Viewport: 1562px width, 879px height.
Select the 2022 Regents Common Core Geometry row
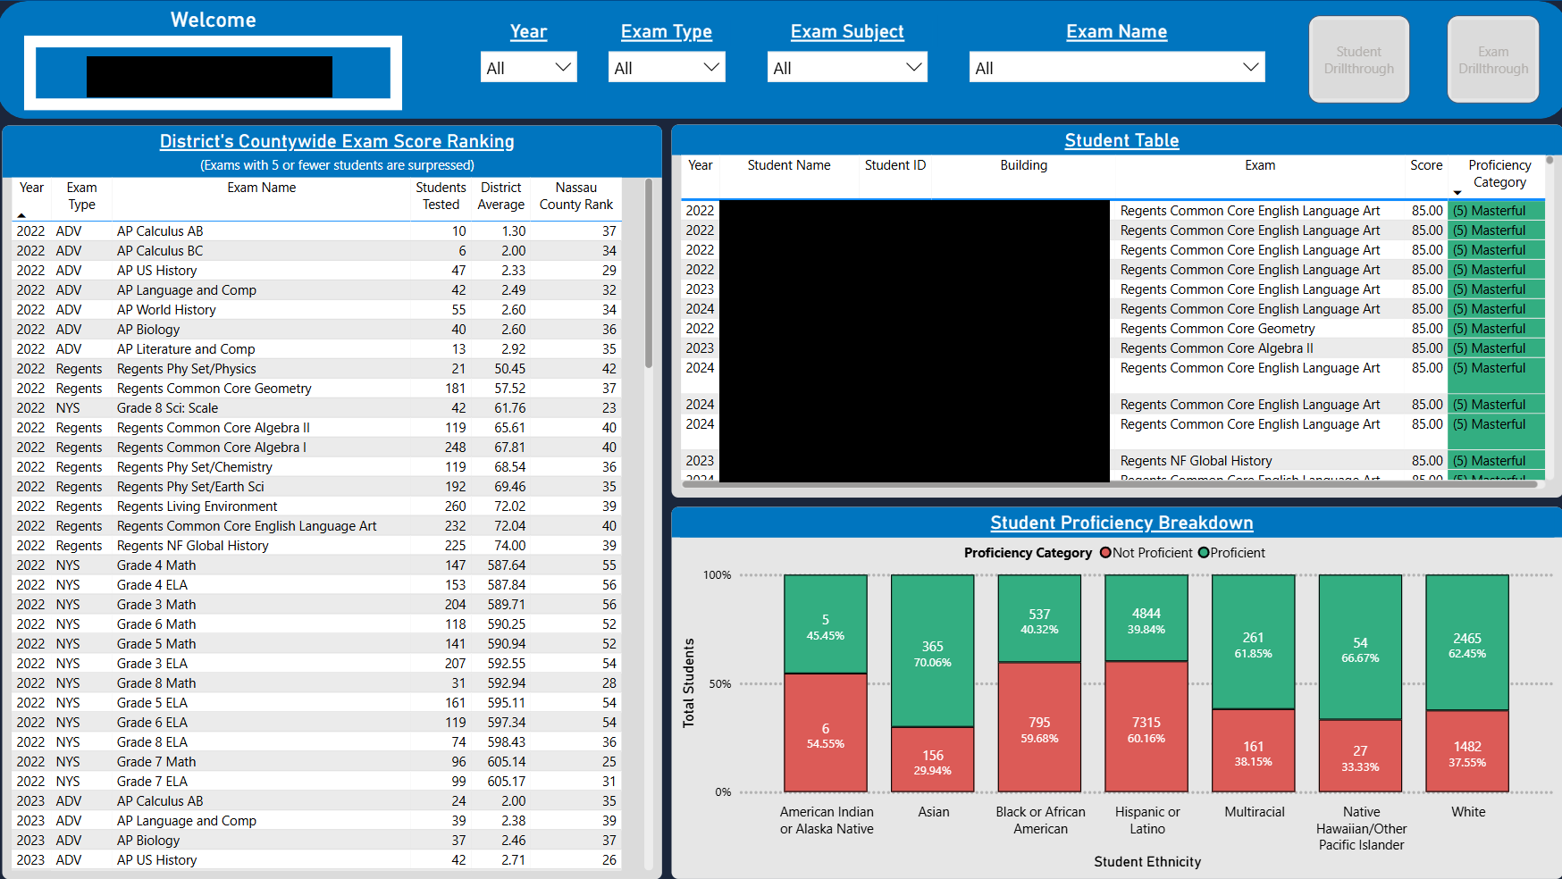click(x=317, y=389)
